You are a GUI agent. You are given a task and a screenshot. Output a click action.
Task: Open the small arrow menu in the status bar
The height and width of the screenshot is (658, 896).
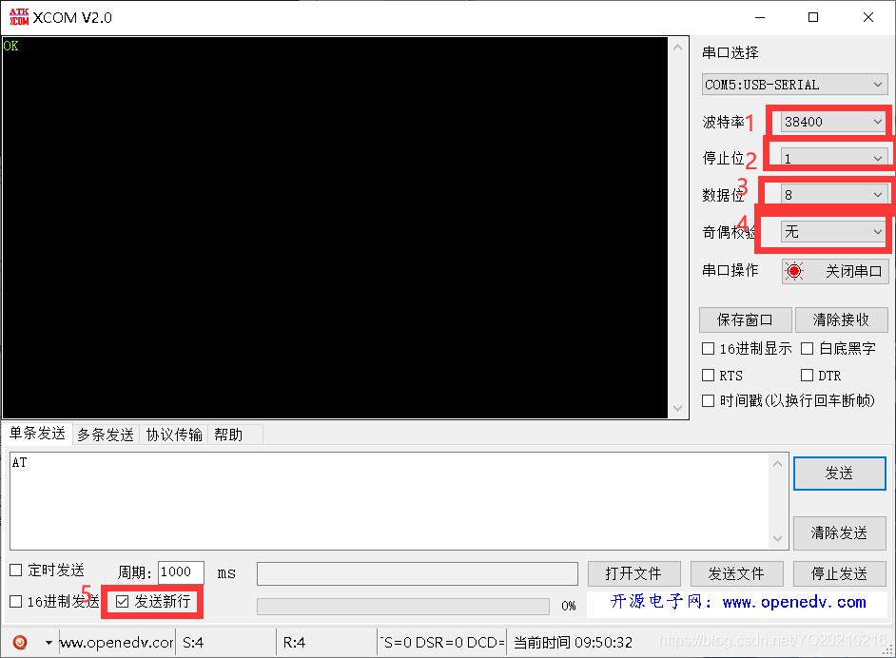click(x=49, y=643)
